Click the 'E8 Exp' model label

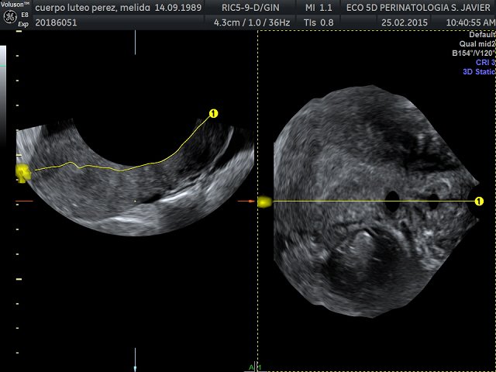pos(23,19)
